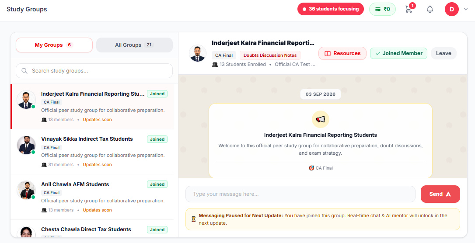Open Inderjeet Kalra profile photo in chat header

tap(198, 53)
